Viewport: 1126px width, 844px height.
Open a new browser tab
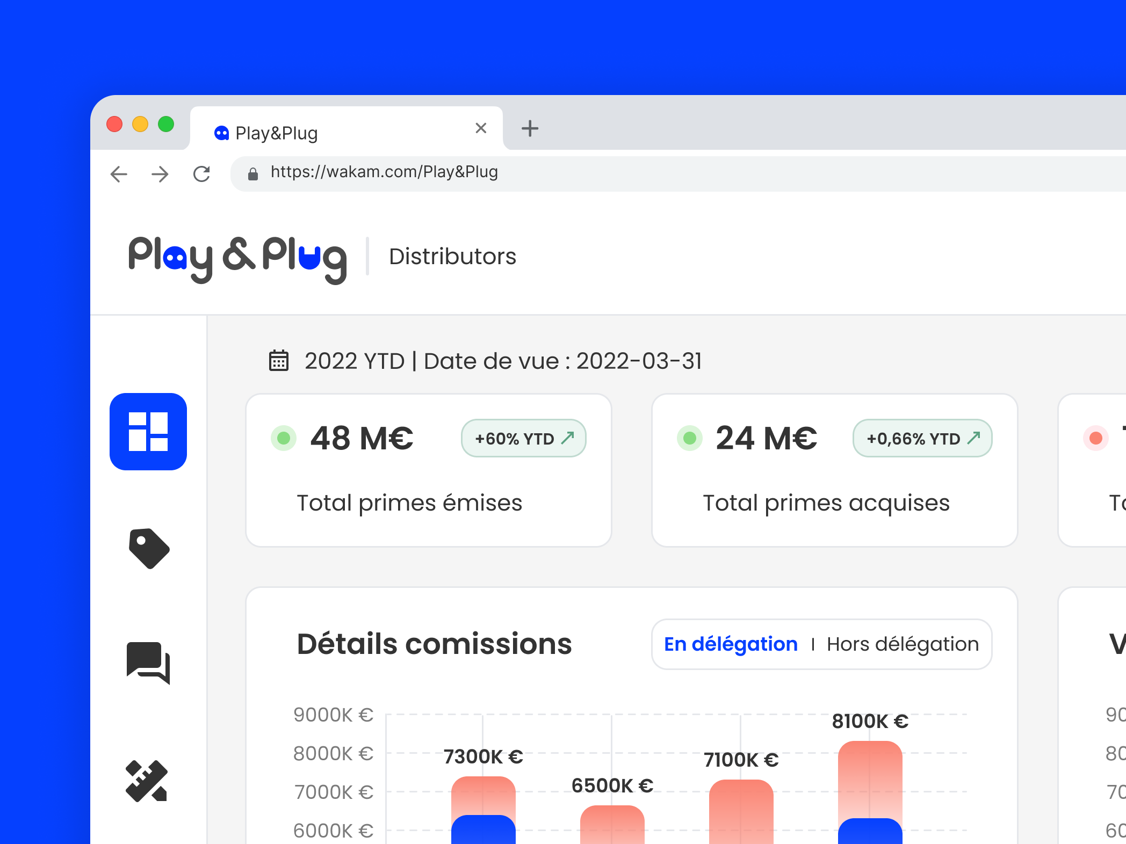(530, 128)
